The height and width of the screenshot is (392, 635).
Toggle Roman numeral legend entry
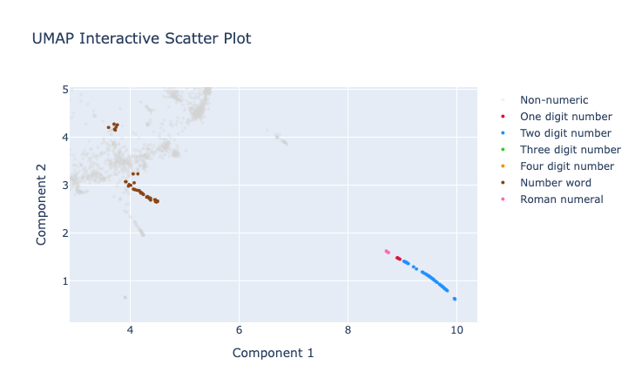click(561, 199)
